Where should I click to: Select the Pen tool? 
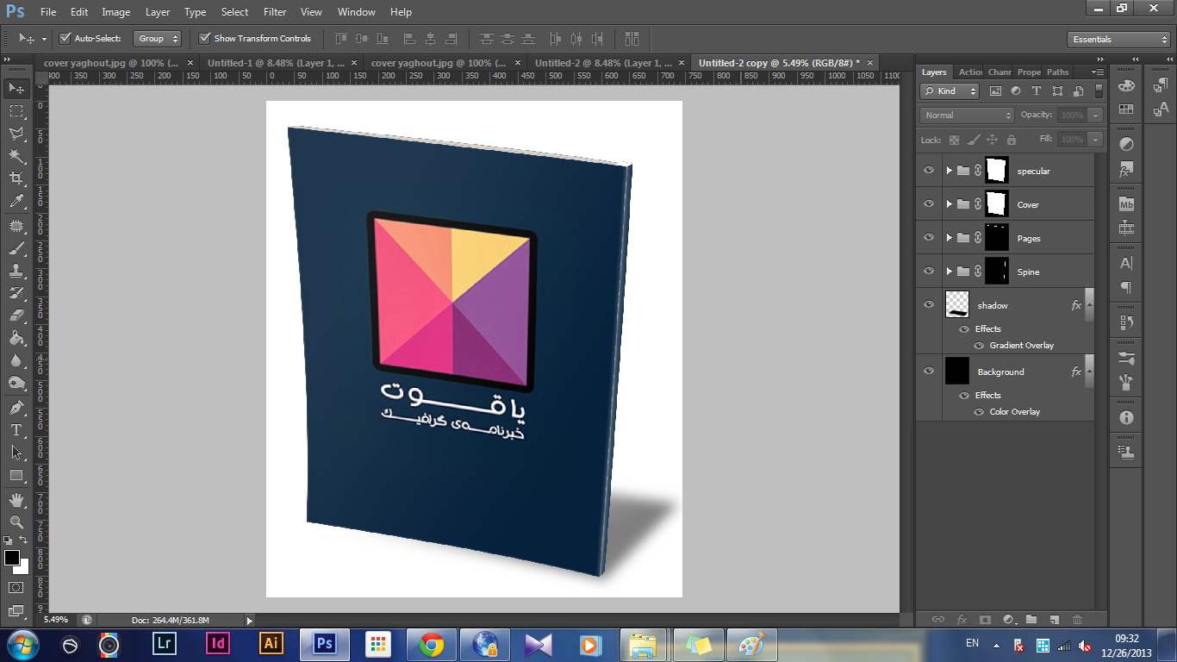(x=16, y=407)
